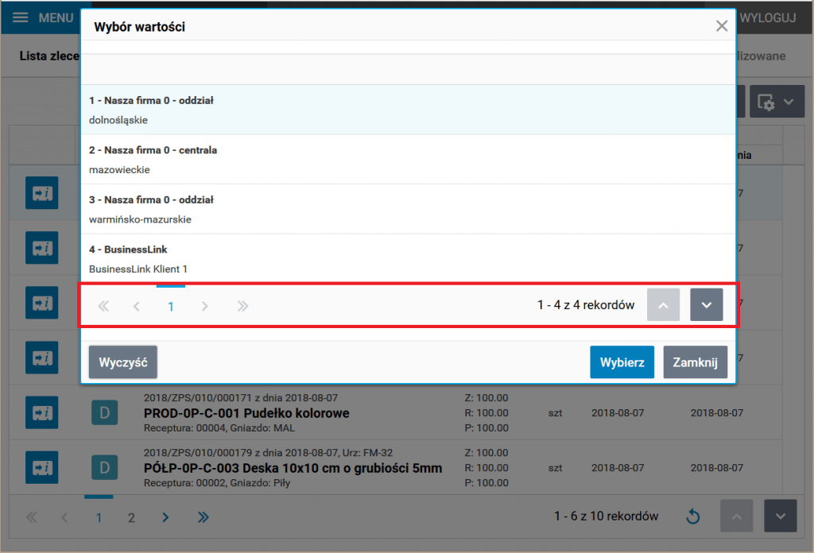Click up chevron button in background list pager

point(737,516)
